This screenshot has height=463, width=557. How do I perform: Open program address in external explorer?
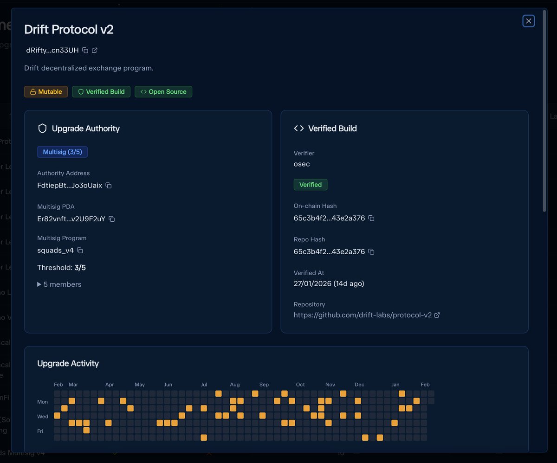pos(95,50)
